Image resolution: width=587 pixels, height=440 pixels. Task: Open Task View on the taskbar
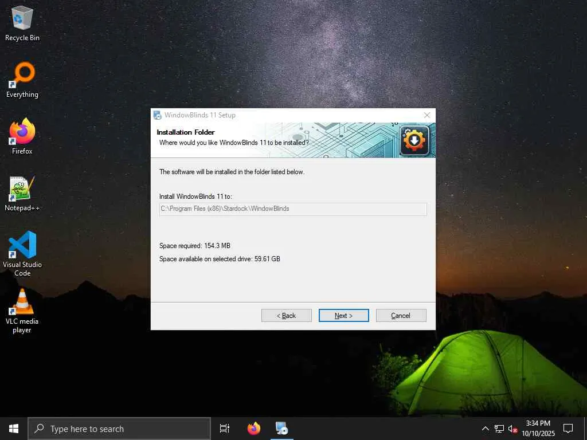(x=225, y=429)
